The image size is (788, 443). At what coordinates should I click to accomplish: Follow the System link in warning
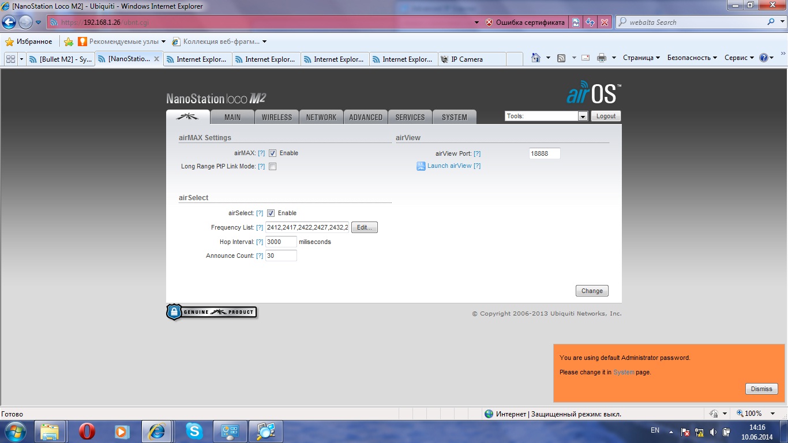tap(624, 372)
